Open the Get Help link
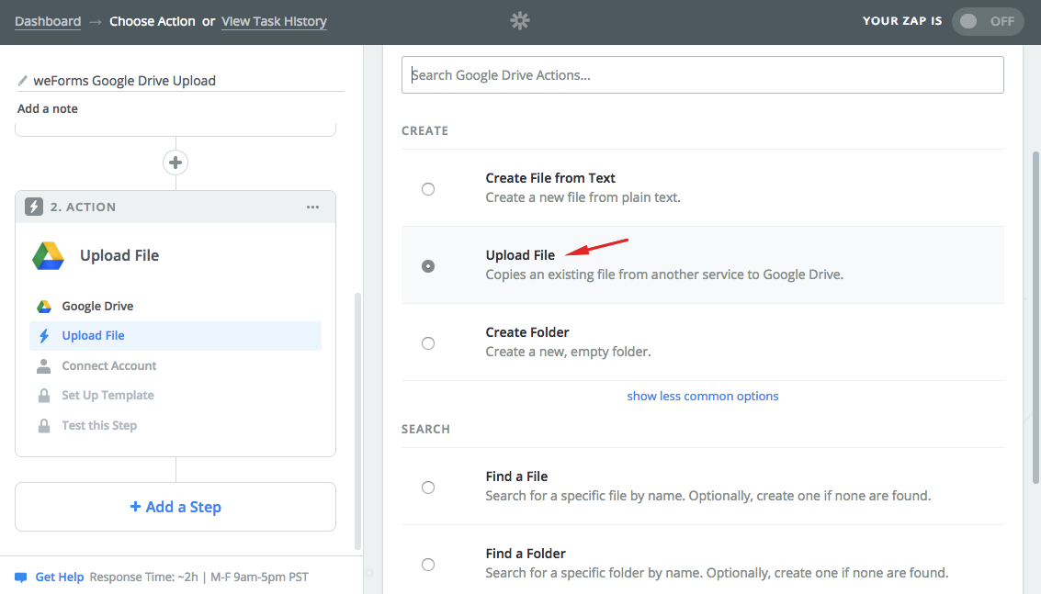 tap(59, 577)
